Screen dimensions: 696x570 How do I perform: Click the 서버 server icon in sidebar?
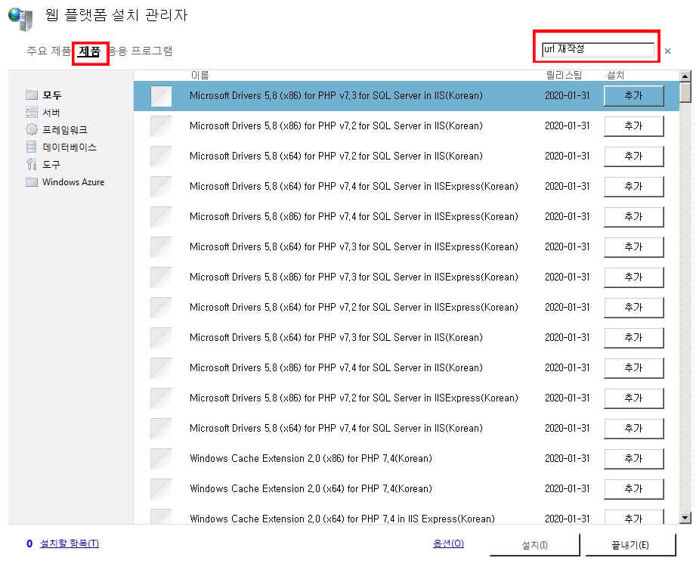click(x=32, y=113)
